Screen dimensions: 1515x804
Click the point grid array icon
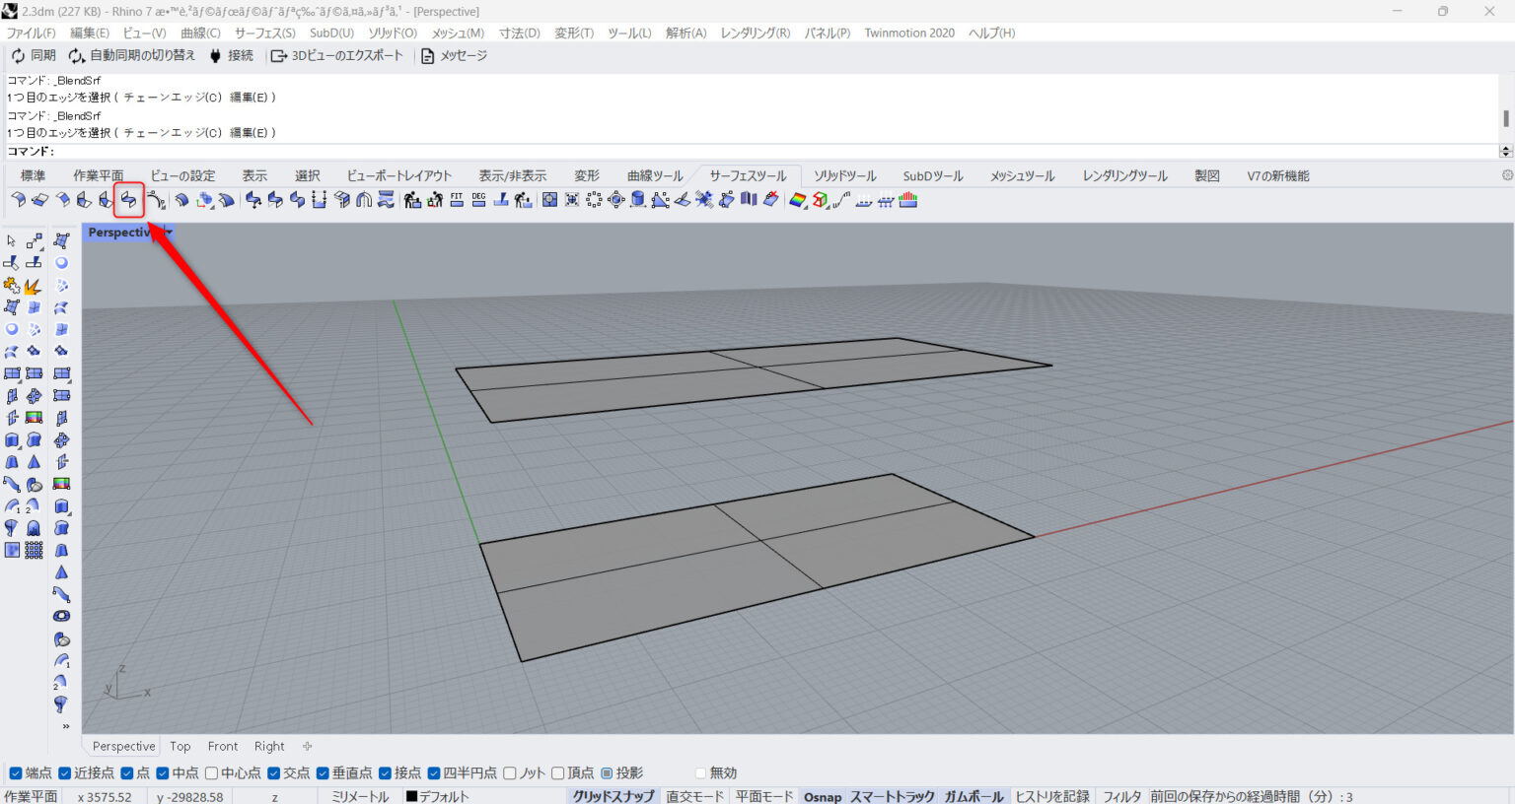(34, 550)
